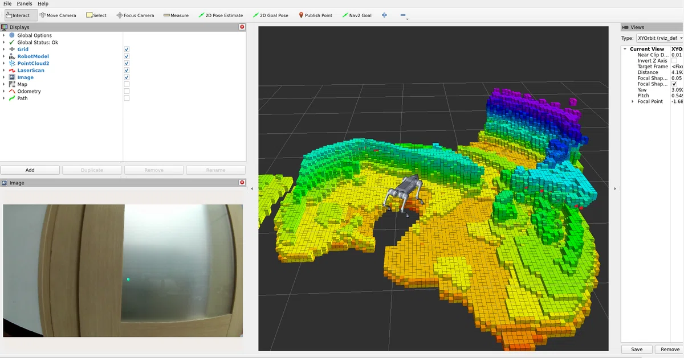Click the Remove view button
The width and height of the screenshot is (684, 358).
669,349
